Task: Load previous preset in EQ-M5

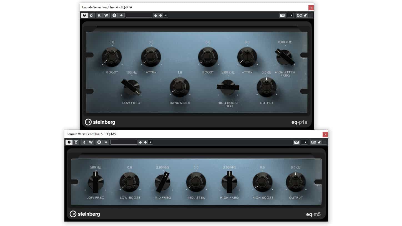Action: click(140, 142)
